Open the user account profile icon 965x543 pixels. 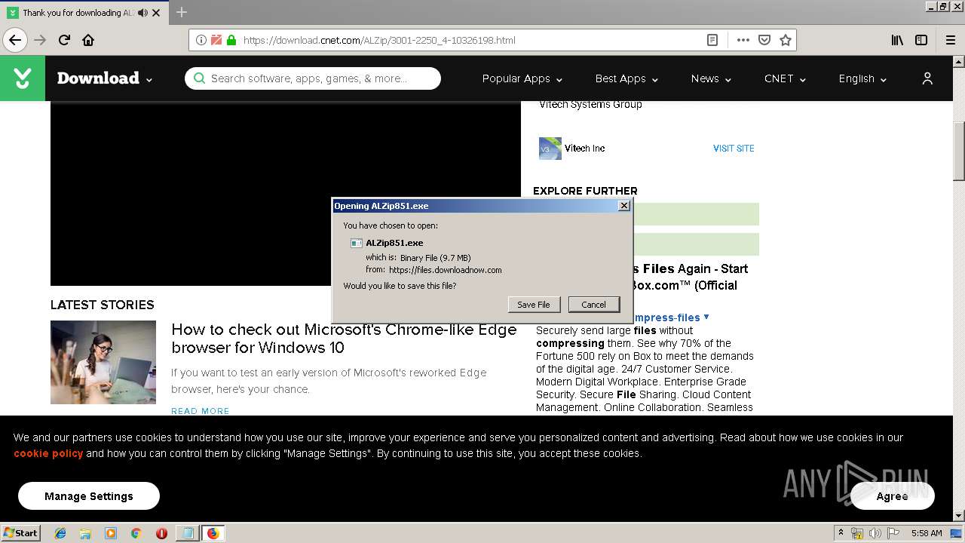click(927, 78)
